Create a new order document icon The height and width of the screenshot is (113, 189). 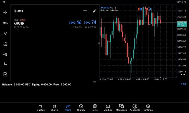click(5, 74)
